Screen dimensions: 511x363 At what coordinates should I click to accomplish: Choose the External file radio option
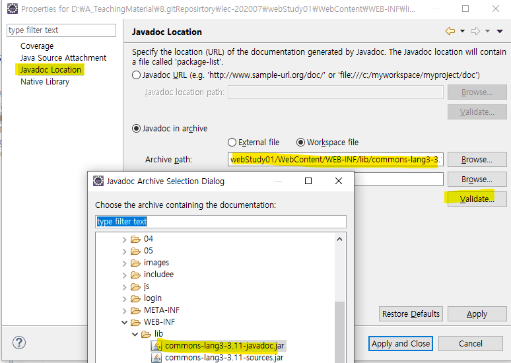tap(232, 143)
